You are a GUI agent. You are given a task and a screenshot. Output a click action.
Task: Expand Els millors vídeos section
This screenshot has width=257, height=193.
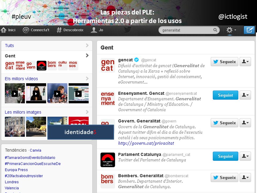[x=87, y=79]
